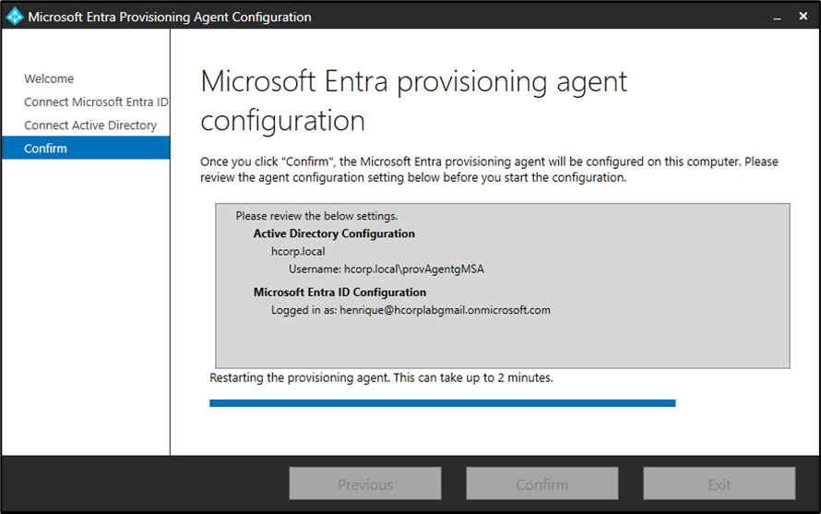Click the Microsoft Entra ID Configuration heading

point(339,293)
